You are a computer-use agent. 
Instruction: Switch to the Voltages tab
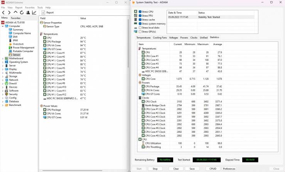point(174,38)
